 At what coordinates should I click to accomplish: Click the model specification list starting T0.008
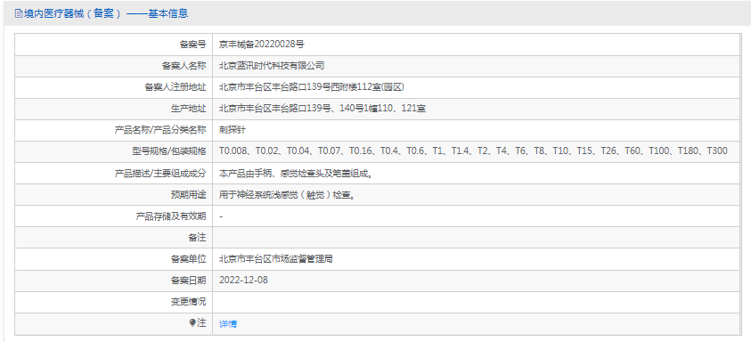(x=473, y=151)
